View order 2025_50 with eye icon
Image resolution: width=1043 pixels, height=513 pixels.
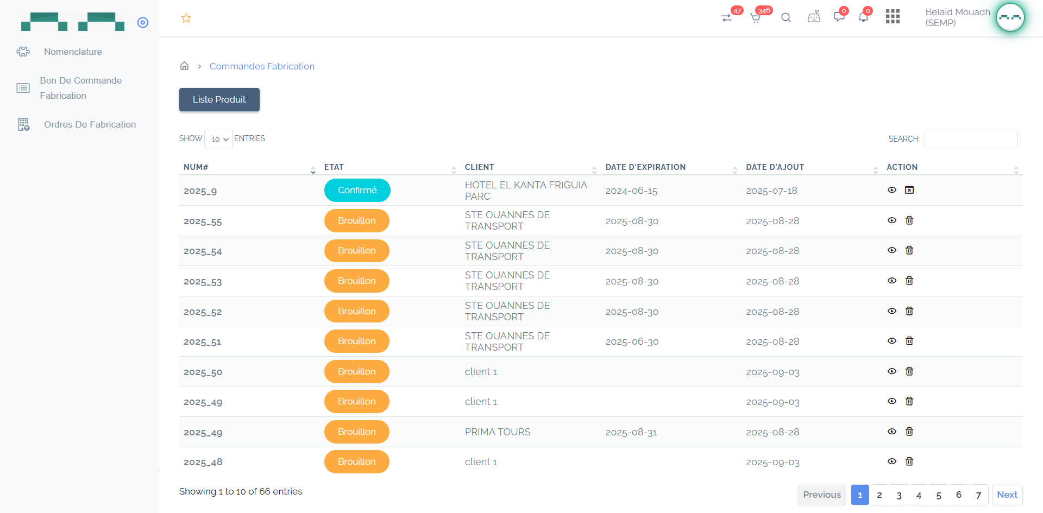[x=892, y=371]
